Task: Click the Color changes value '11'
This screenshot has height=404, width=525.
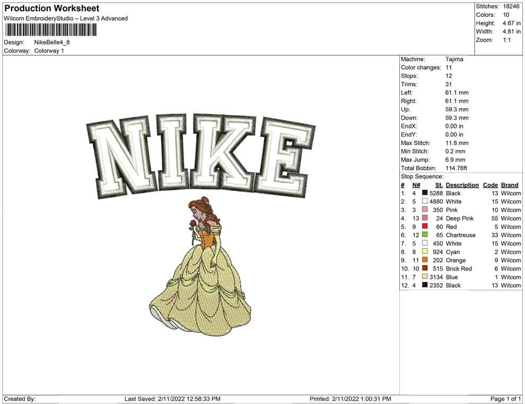Action: pos(449,68)
